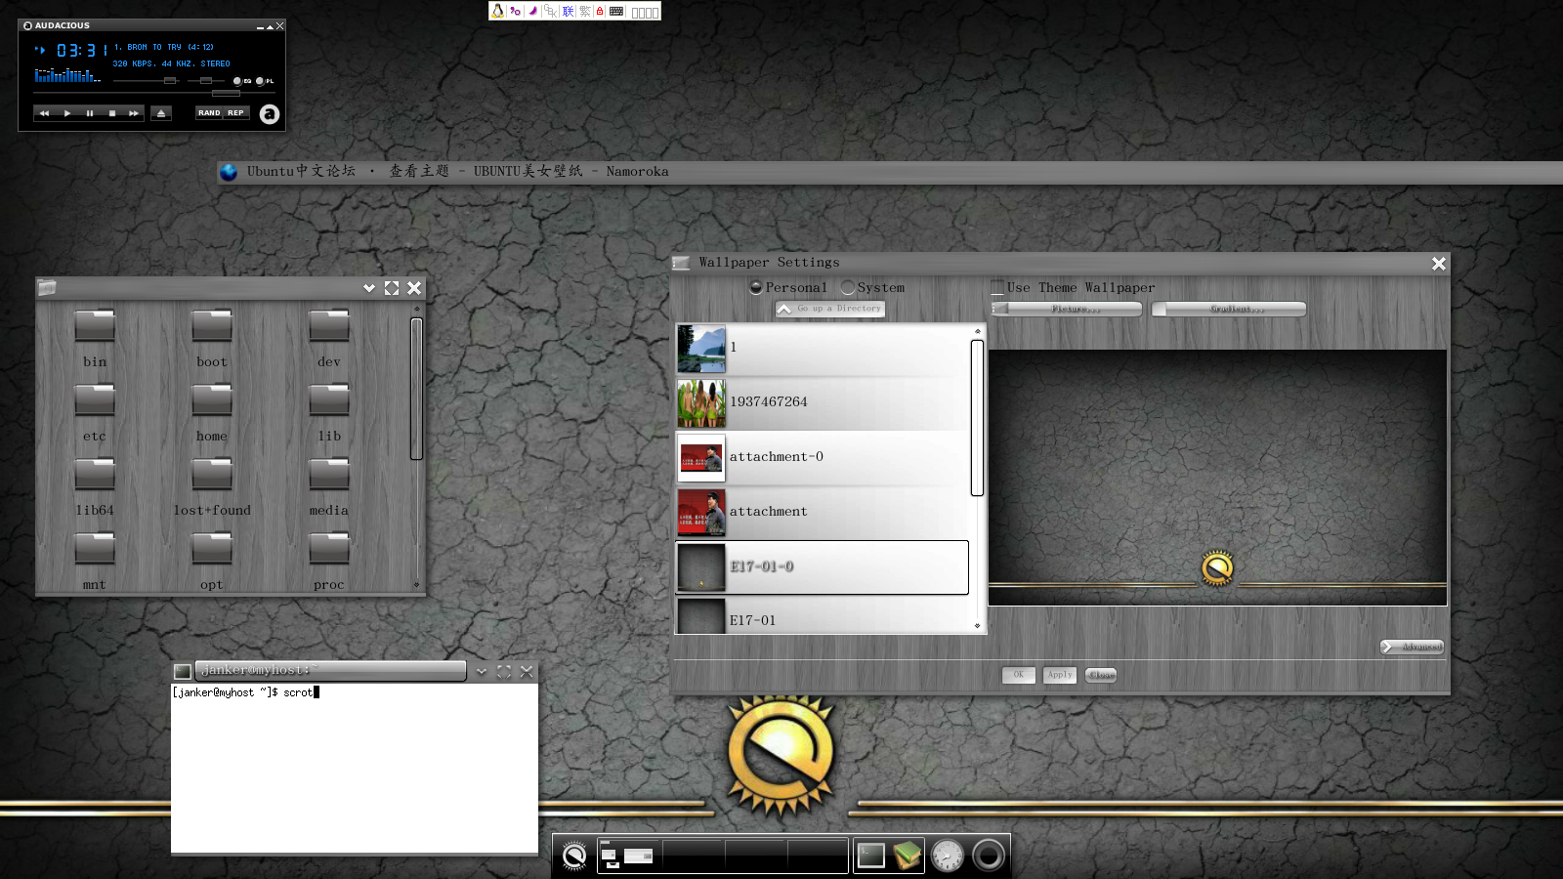Click the Audacious eject button
Viewport: 1563px width, 879px height.
pyautogui.click(x=161, y=113)
